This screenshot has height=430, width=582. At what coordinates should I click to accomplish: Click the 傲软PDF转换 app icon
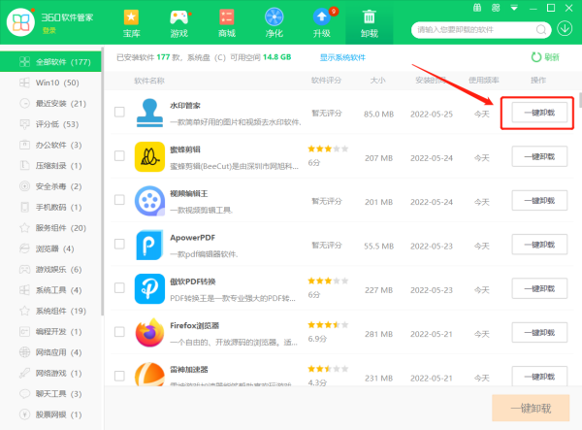pyautogui.click(x=149, y=289)
